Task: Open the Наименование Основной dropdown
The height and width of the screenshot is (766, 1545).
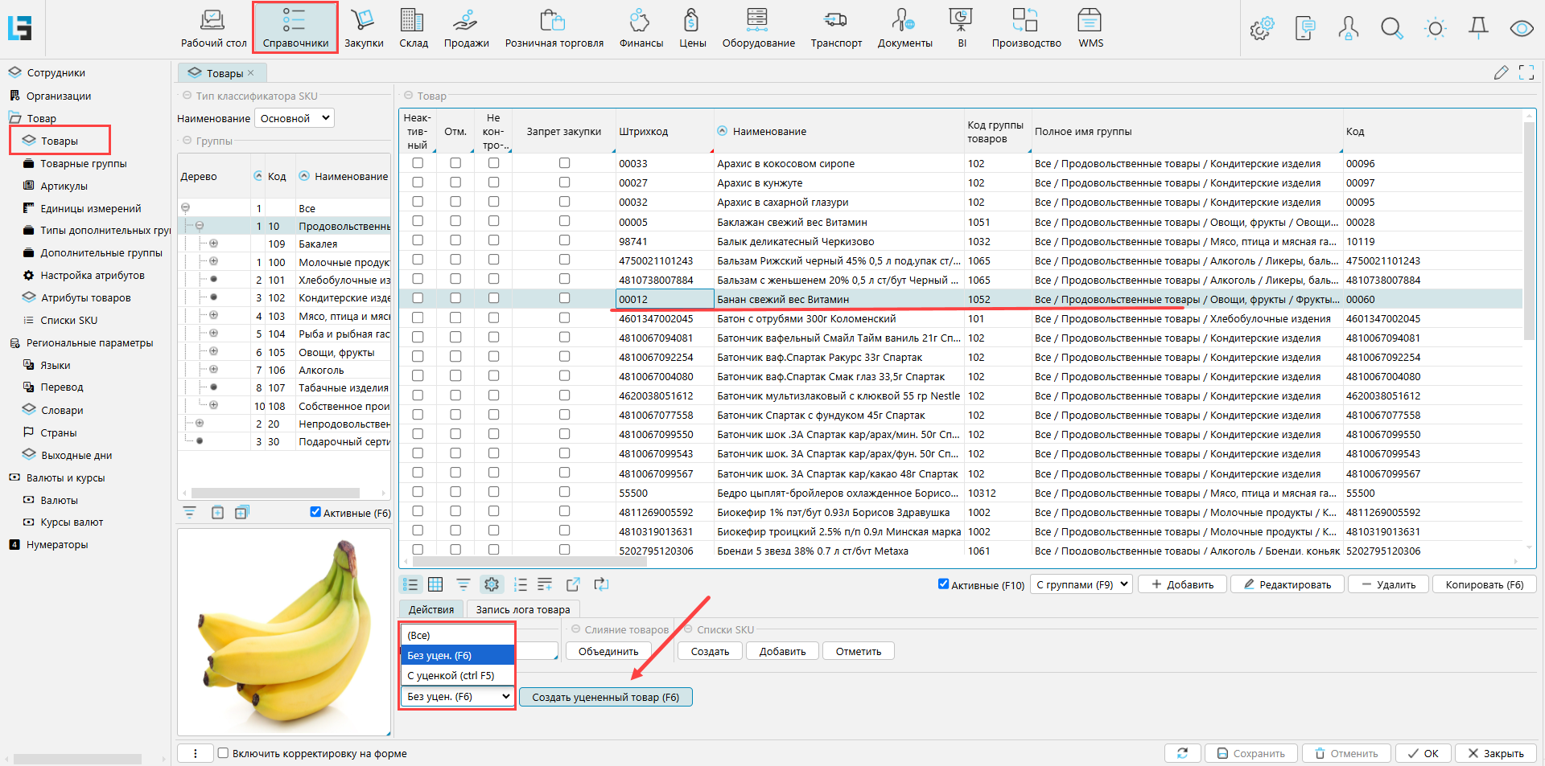Action: (295, 118)
